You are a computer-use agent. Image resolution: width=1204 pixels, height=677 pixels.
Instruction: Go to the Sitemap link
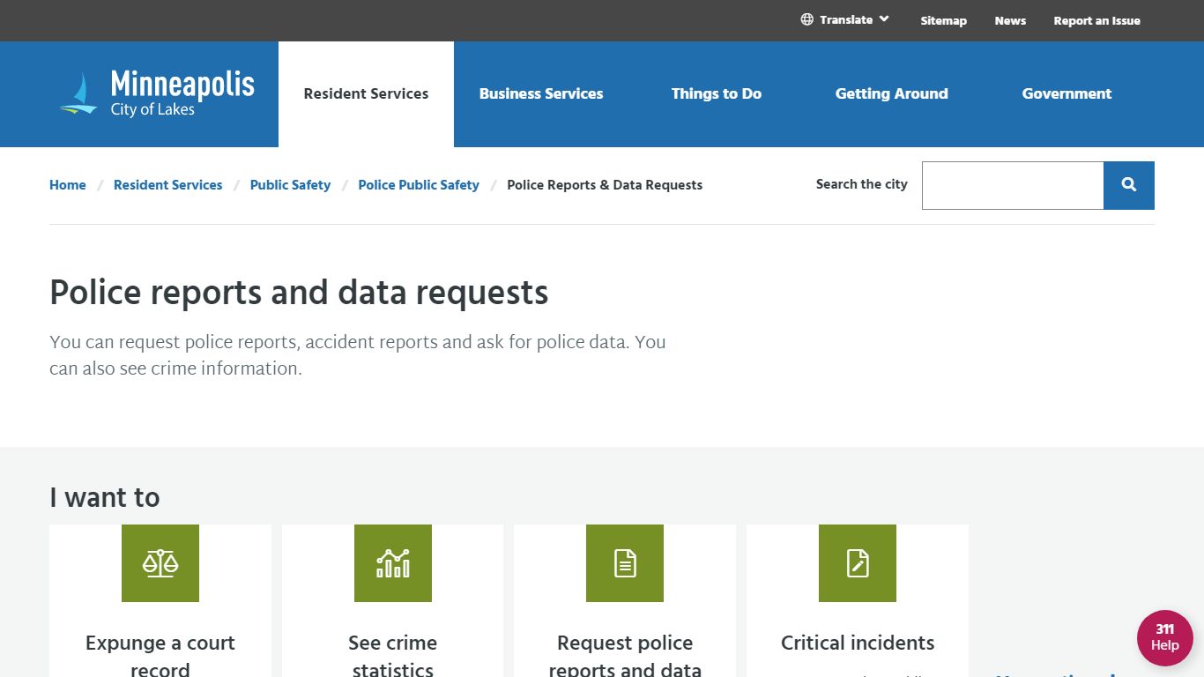(x=944, y=20)
